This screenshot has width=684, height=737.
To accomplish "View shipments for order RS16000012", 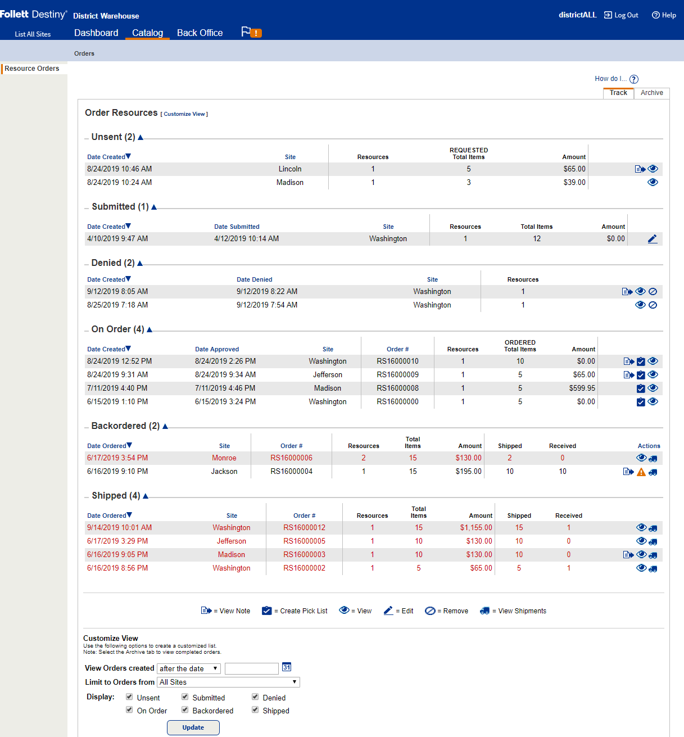I will coord(653,528).
